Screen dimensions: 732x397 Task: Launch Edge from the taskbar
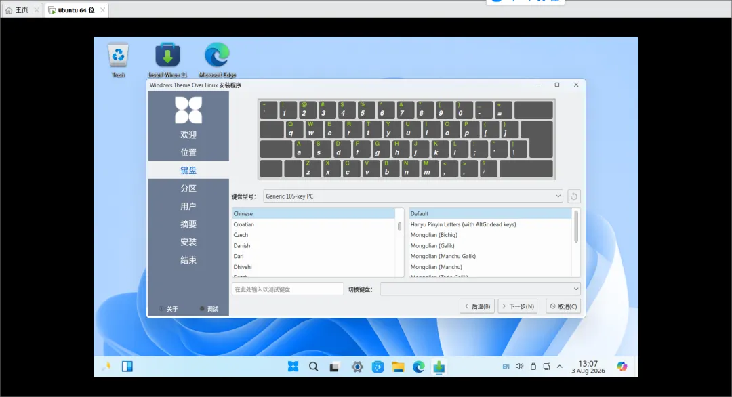[418, 367]
